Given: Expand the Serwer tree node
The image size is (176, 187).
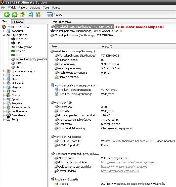Looking at the screenshot, I should pos(4,75).
